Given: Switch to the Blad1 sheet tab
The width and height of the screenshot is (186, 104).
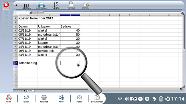Looking at the screenshot, I should (x=30, y=91).
